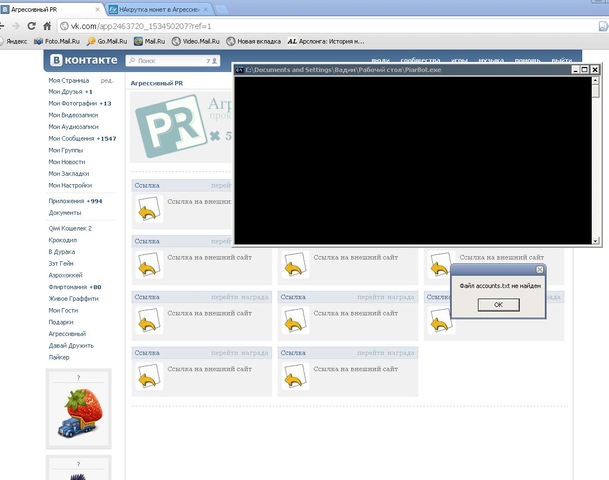
Task: Click the Агрессивный PR logo banner
Action: click(171, 126)
